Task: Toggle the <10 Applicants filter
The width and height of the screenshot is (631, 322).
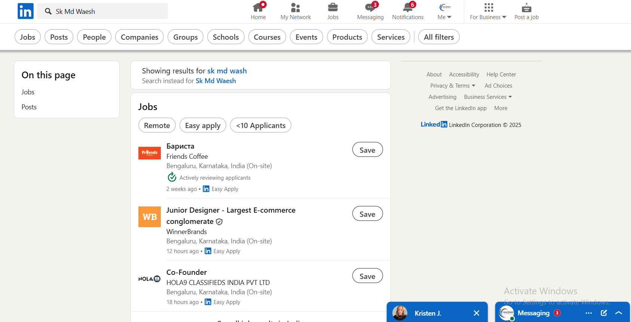Action: pyautogui.click(x=261, y=125)
